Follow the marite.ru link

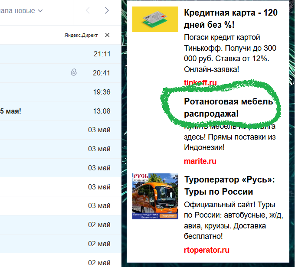pos(200,161)
